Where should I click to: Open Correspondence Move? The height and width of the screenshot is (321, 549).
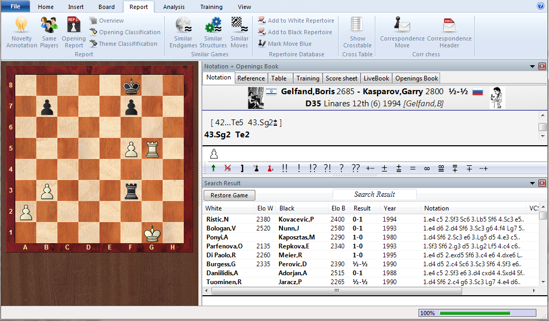click(x=402, y=32)
